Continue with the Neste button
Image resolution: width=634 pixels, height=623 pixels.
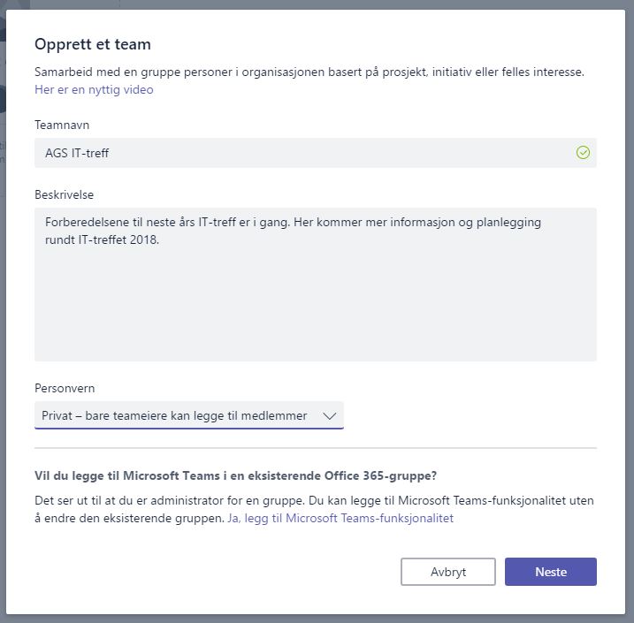coord(551,572)
